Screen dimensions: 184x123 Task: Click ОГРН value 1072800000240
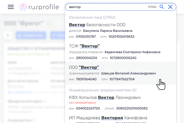(123, 58)
